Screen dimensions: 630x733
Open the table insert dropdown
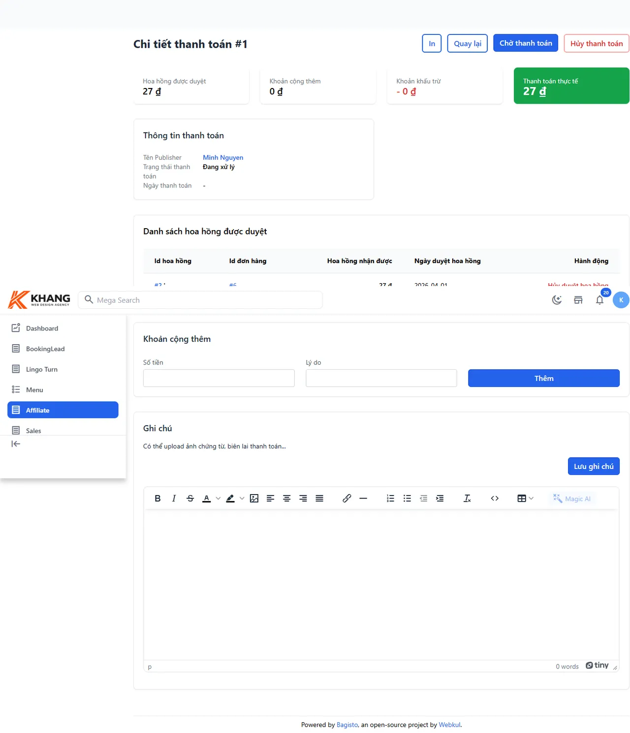526,498
